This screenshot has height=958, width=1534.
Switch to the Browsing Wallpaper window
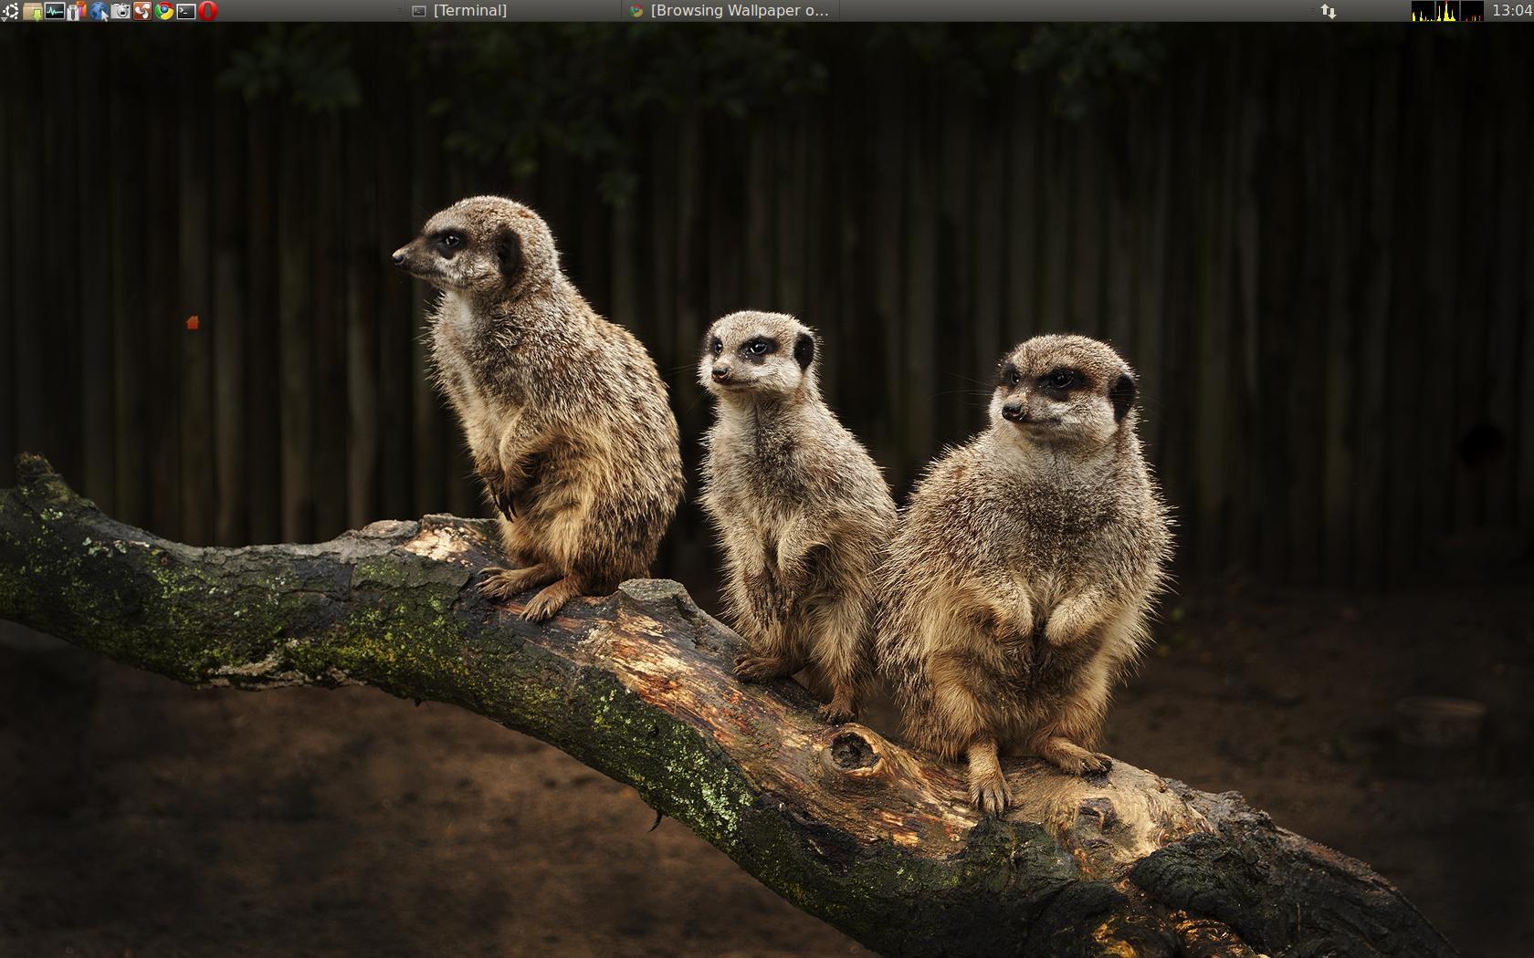point(730,11)
